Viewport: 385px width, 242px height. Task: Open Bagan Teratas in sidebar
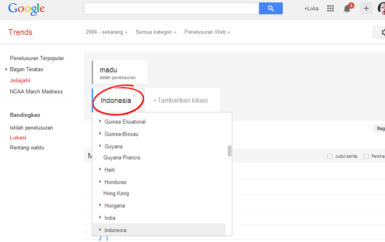(x=26, y=69)
